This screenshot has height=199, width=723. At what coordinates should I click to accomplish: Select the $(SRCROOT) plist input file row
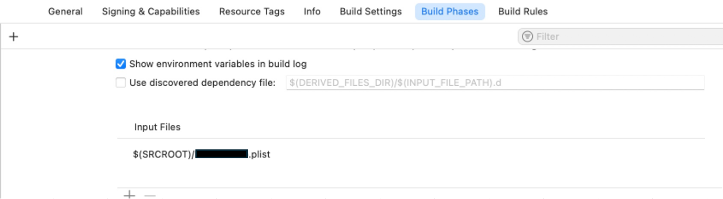(x=411, y=155)
